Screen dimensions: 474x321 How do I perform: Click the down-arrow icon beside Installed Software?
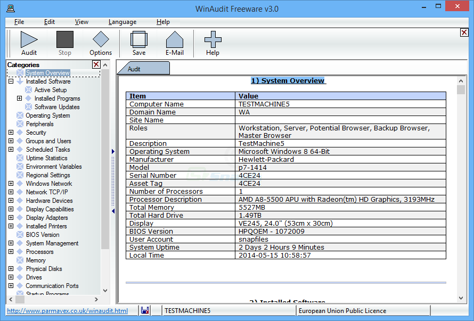(20, 81)
